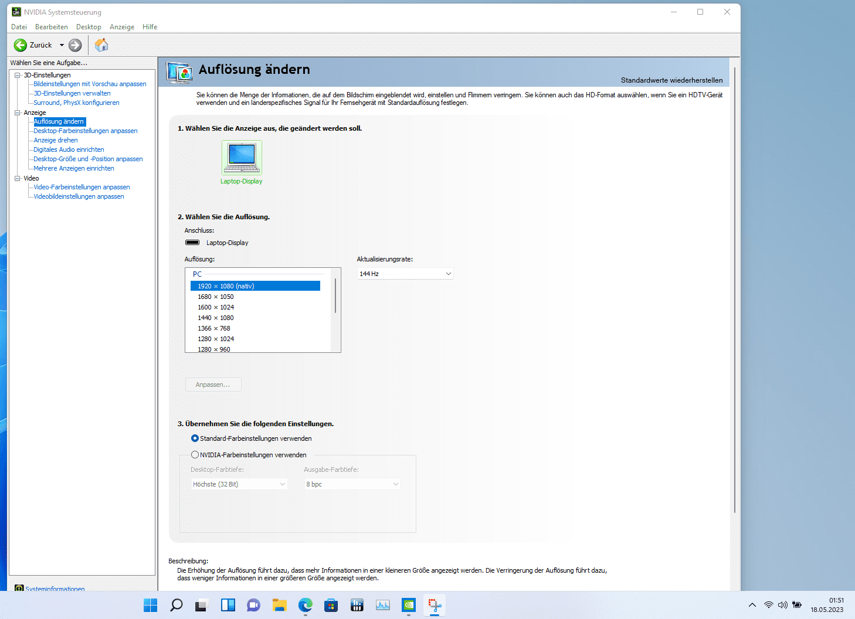855x619 pixels.
Task: Open Microsoft Store from taskbar
Action: click(331, 605)
